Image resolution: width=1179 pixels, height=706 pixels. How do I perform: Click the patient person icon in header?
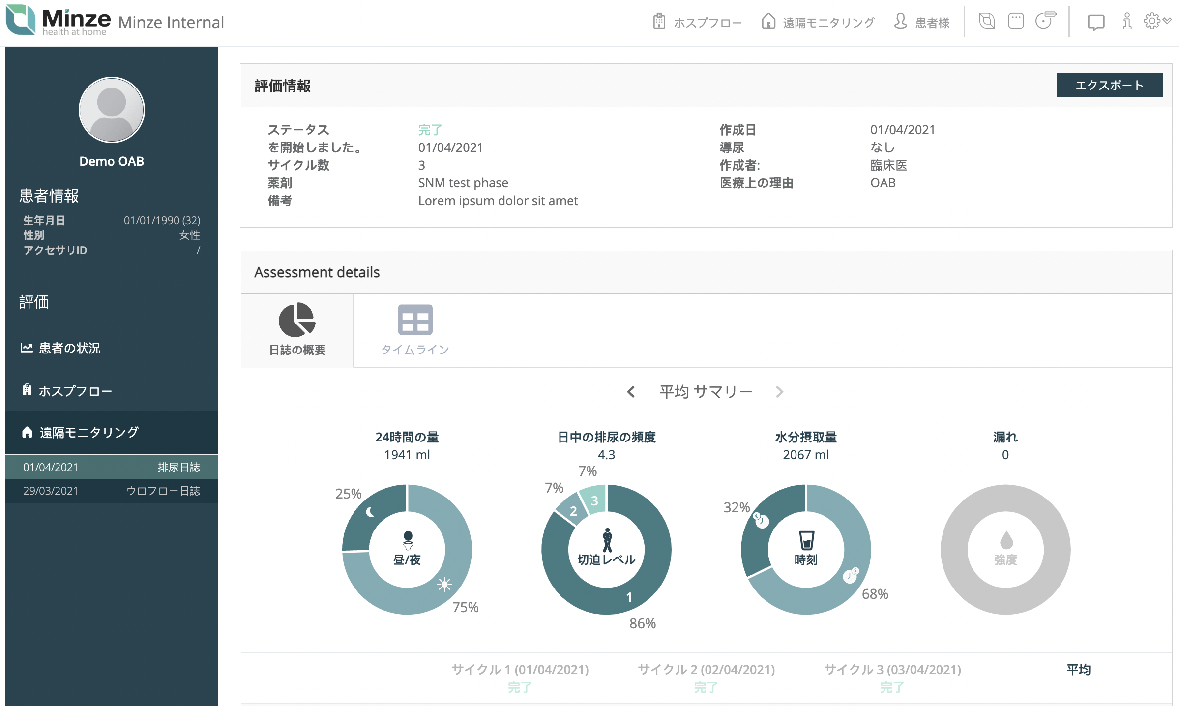pyautogui.click(x=901, y=21)
